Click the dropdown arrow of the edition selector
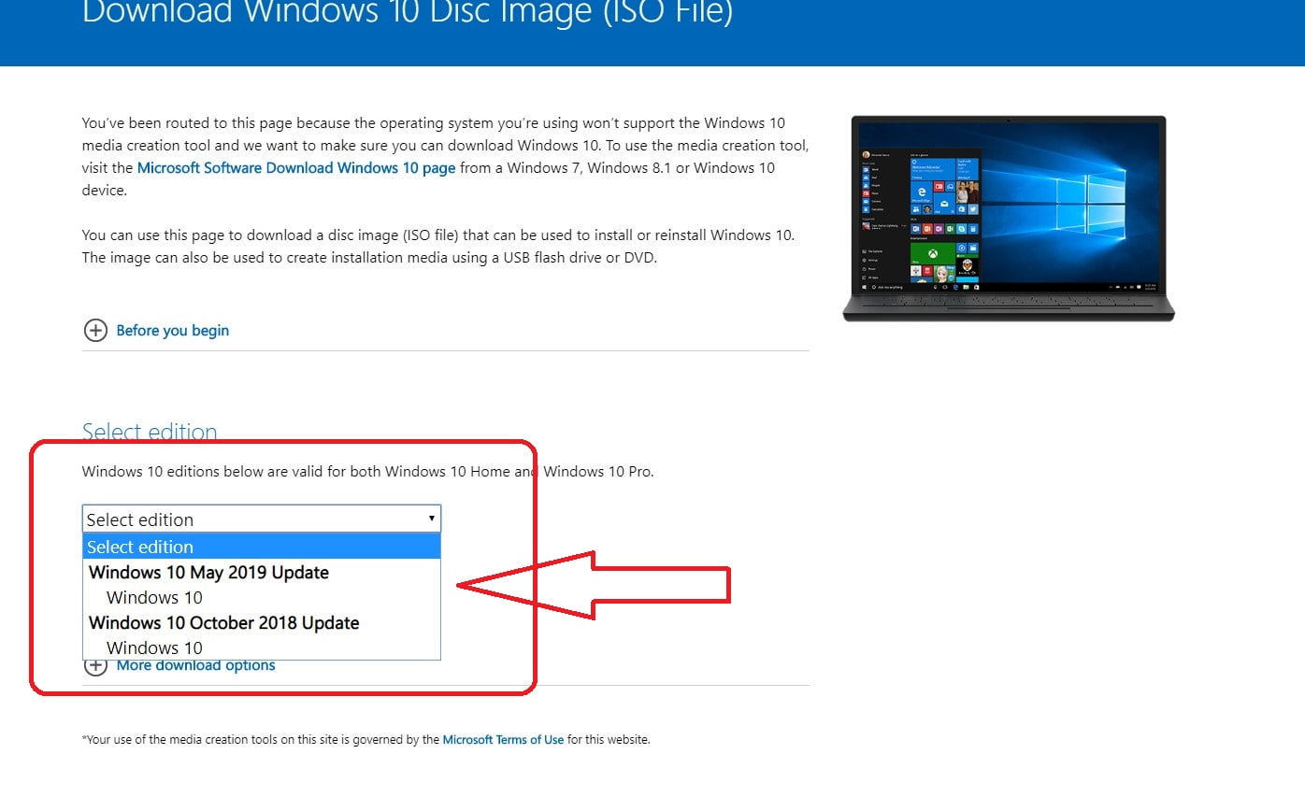1305x811 pixels. pos(431,519)
